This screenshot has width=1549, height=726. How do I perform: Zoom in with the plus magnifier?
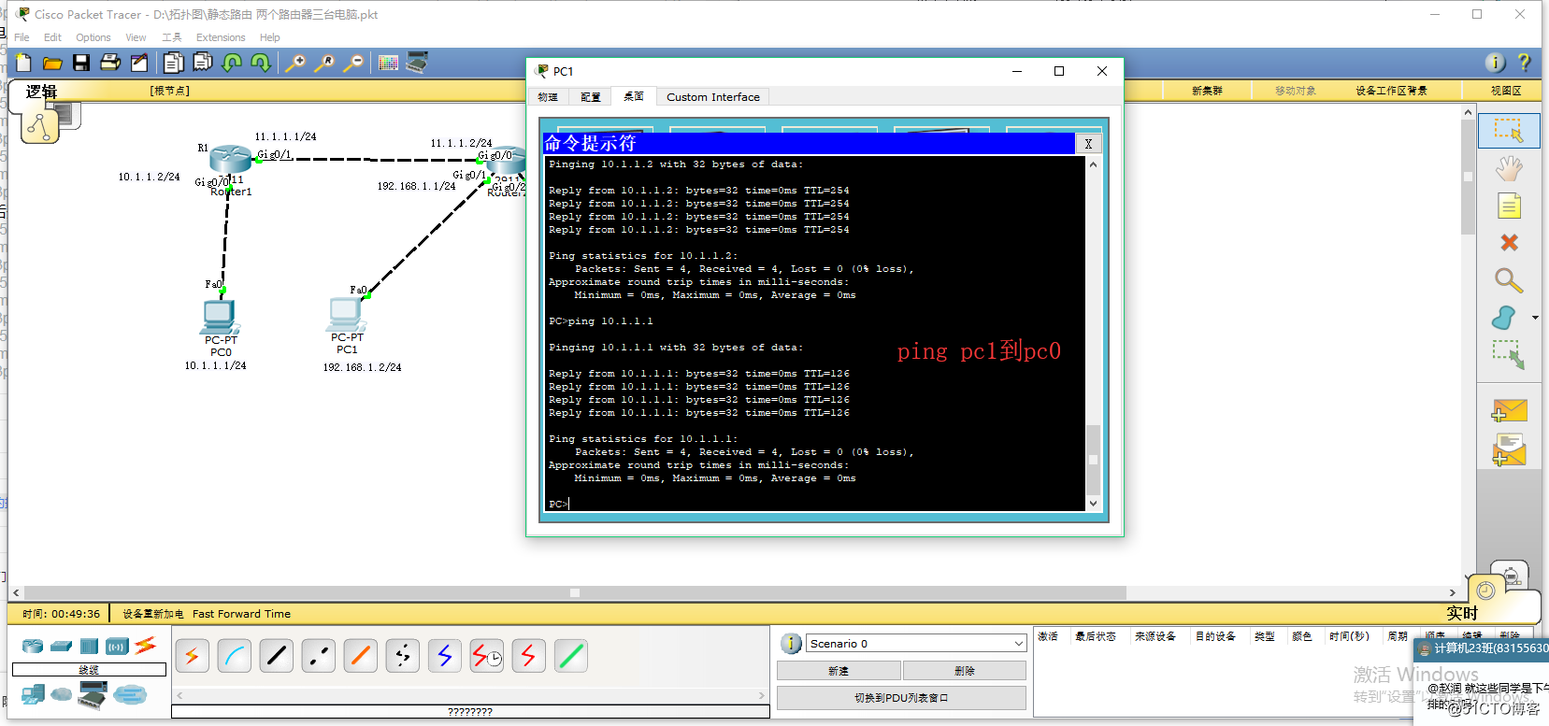point(295,63)
